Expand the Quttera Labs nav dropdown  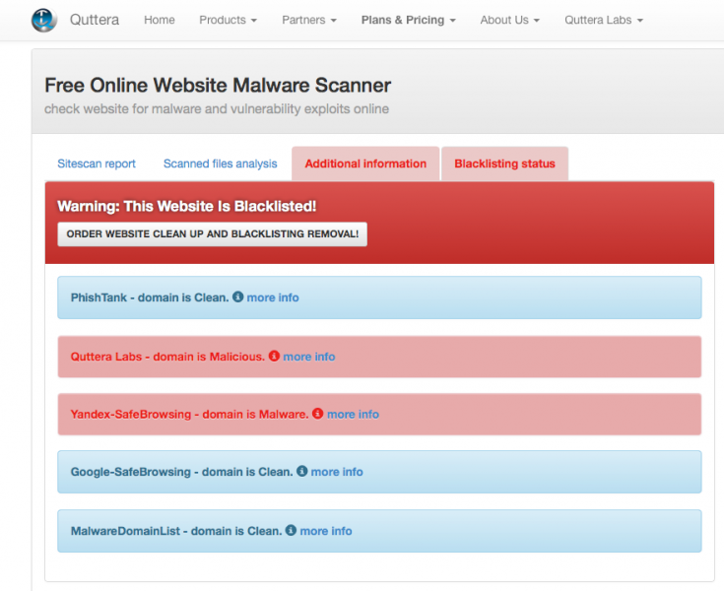click(x=604, y=20)
